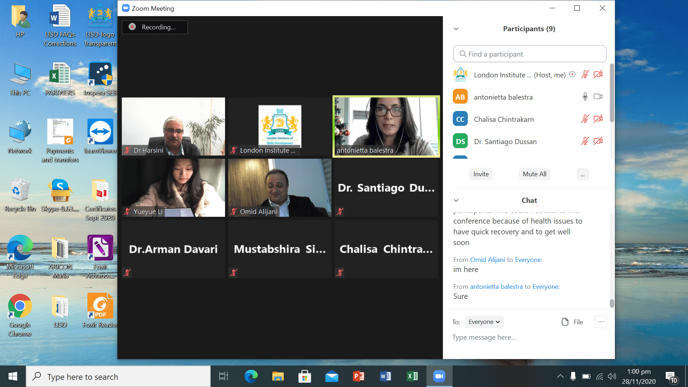Open the chat recipient Everyone dropdown
688x387 pixels.
point(484,322)
